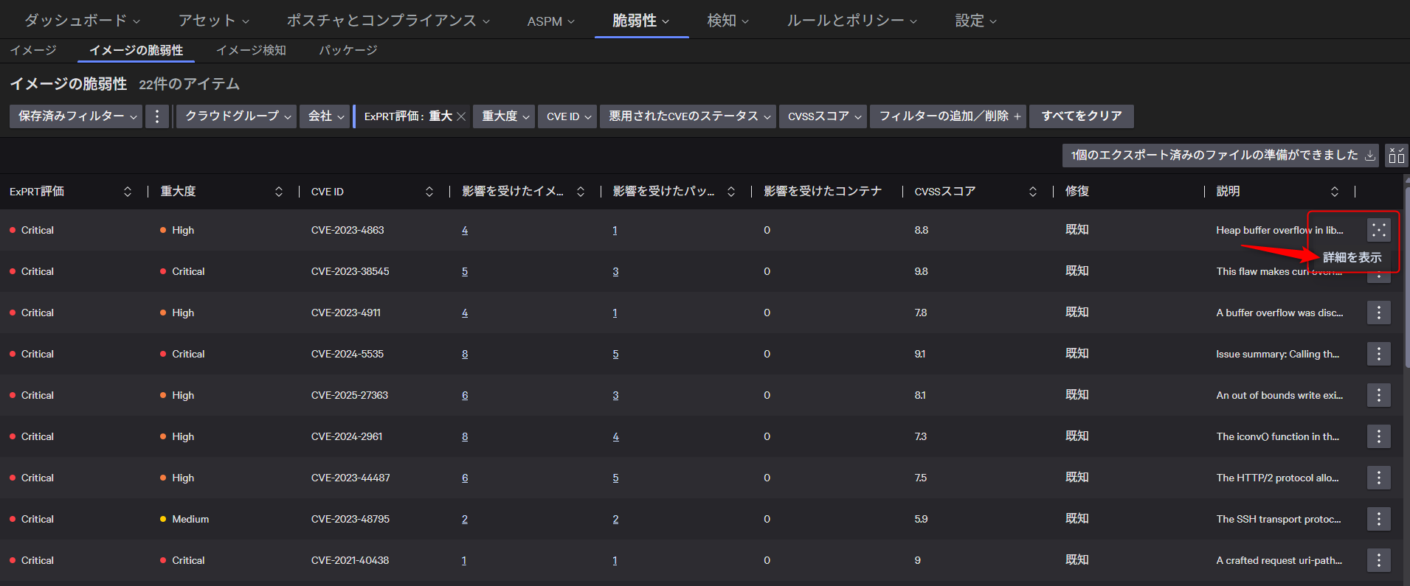Open row actions for CVE-2025-27363

click(1378, 395)
